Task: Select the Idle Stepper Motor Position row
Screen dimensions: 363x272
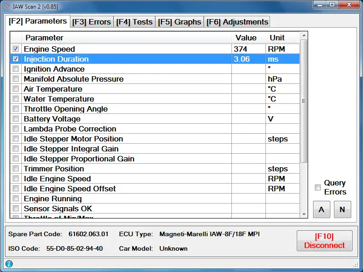Action: (x=155, y=139)
